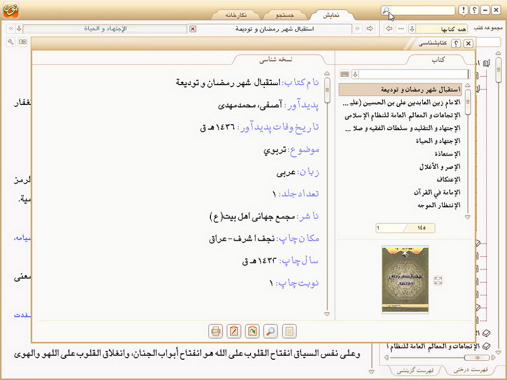Open the virtual keyboard beside the book filter

pyautogui.click(x=345, y=74)
